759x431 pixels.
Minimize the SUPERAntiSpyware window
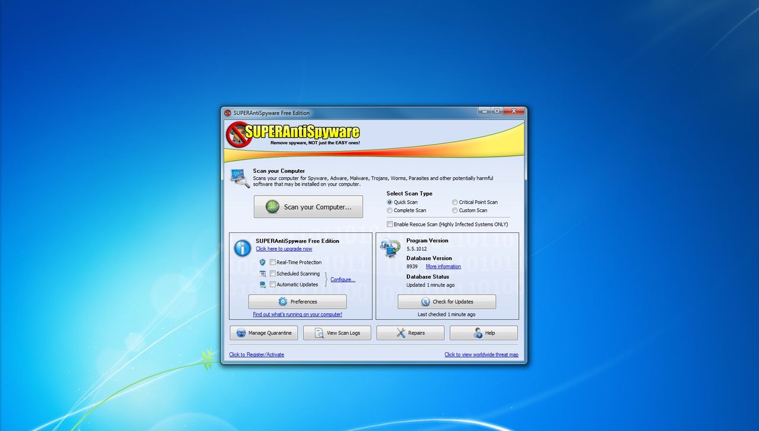[485, 111]
